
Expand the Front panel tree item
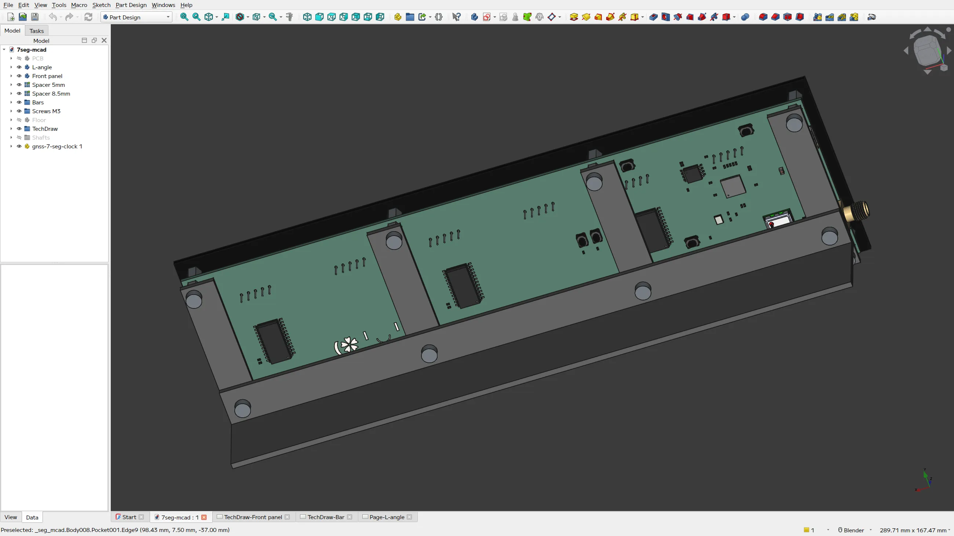tap(11, 76)
